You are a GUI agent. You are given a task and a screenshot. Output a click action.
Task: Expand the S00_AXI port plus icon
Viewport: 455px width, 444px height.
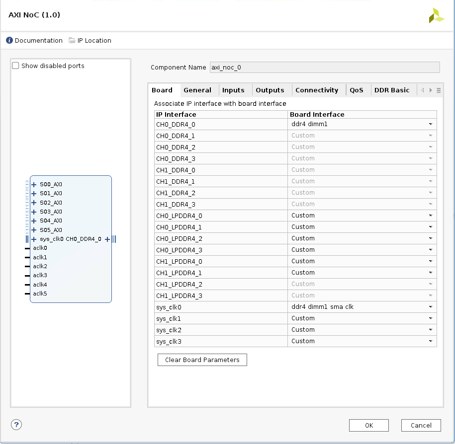pyautogui.click(x=34, y=185)
